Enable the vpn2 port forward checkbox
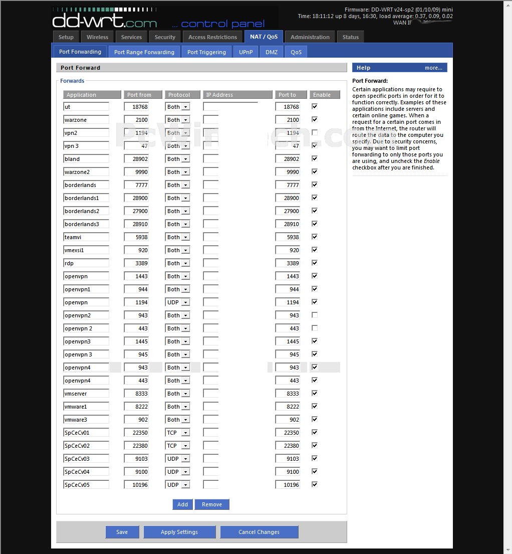 coord(315,132)
